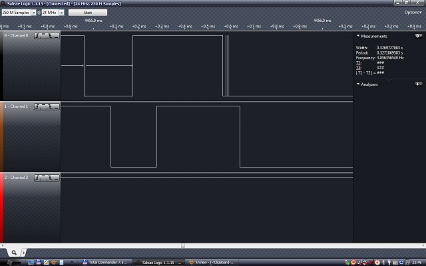Set low level trigger on Channel 2

(56, 178)
